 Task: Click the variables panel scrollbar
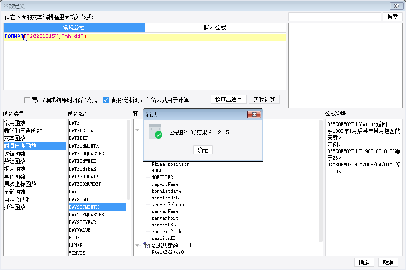point(321,181)
